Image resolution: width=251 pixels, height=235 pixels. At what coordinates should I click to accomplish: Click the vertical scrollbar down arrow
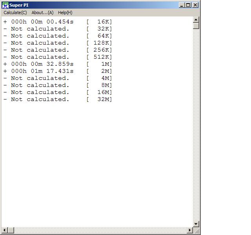coord(196,224)
